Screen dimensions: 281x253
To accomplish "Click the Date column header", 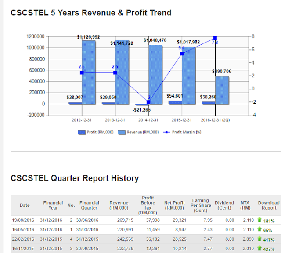I will [25, 205].
